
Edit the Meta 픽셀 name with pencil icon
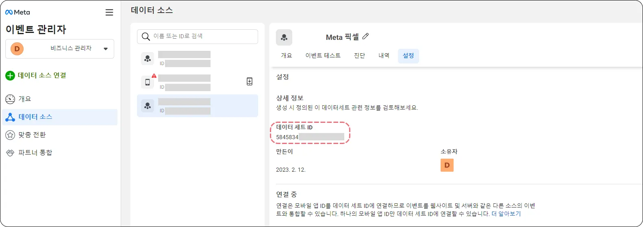coord(365,36)
